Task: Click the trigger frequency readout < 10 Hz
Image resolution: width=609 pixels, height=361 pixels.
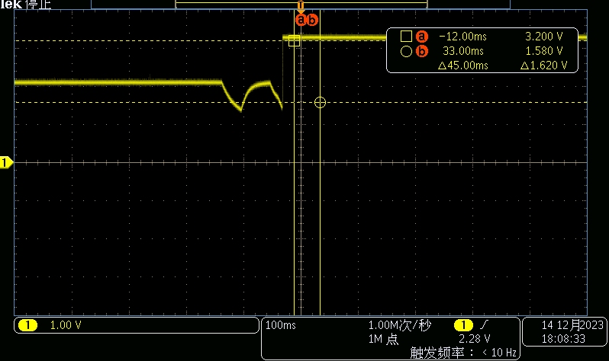Action: (463, 353)
